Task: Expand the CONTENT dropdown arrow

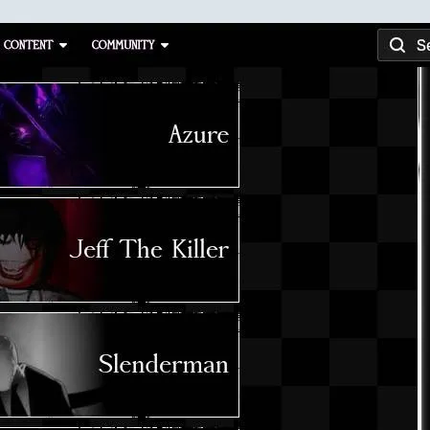Action: pyautogui.click(x=63, y=46)
